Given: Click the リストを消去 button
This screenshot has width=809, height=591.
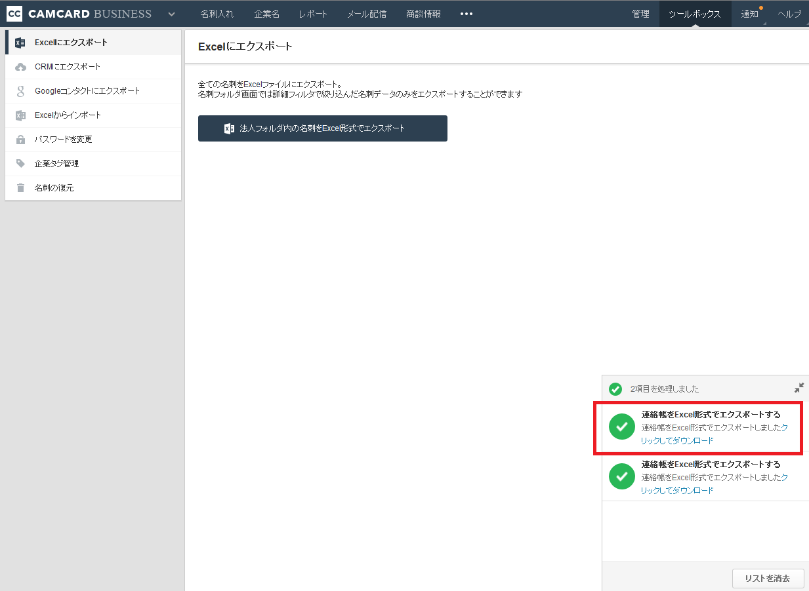Looking at the screenshot, I should (768, 579).
